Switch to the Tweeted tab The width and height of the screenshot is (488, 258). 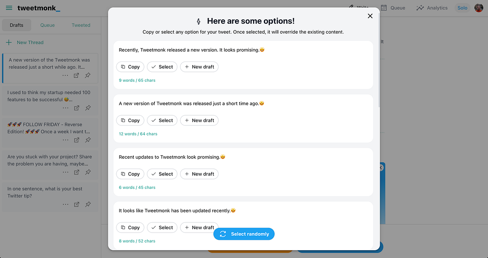click(x=81, y=25)
